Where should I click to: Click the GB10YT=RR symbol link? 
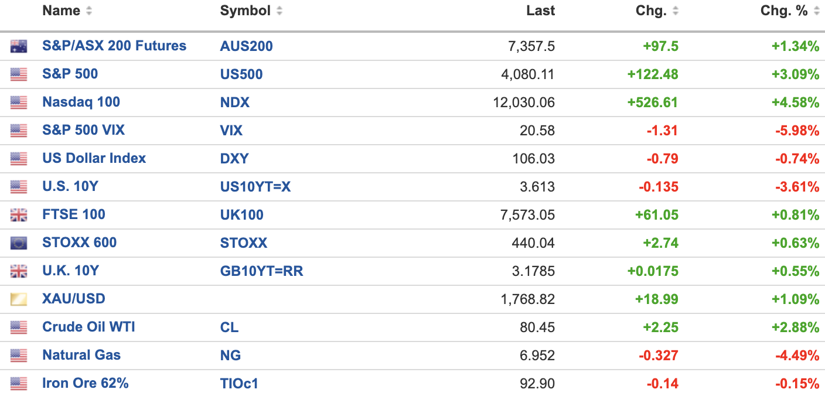pyautogui.click(x=261, y=271)
